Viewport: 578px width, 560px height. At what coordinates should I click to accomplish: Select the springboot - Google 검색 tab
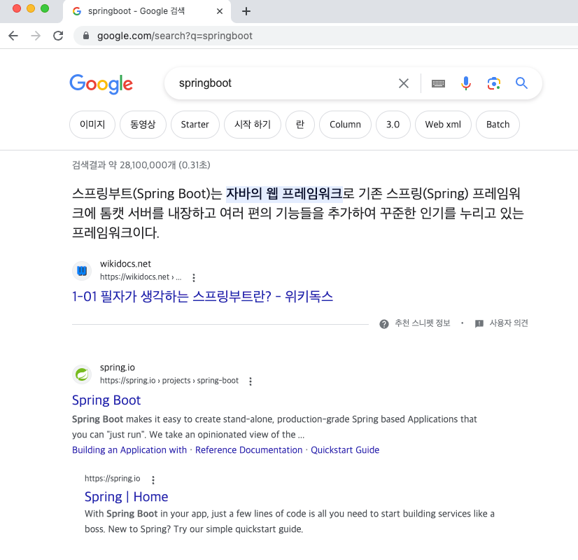[147, 11]
